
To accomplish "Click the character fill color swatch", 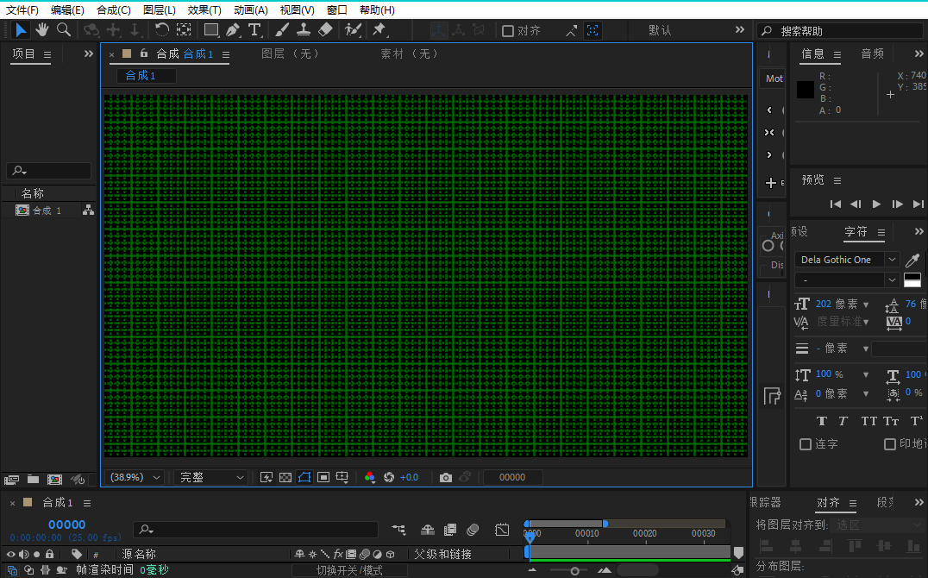I will [x=912, y=280].
